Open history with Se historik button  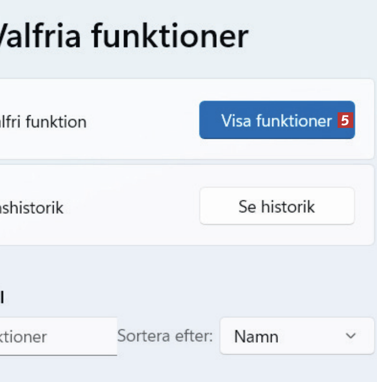click(x=277, y=207)
